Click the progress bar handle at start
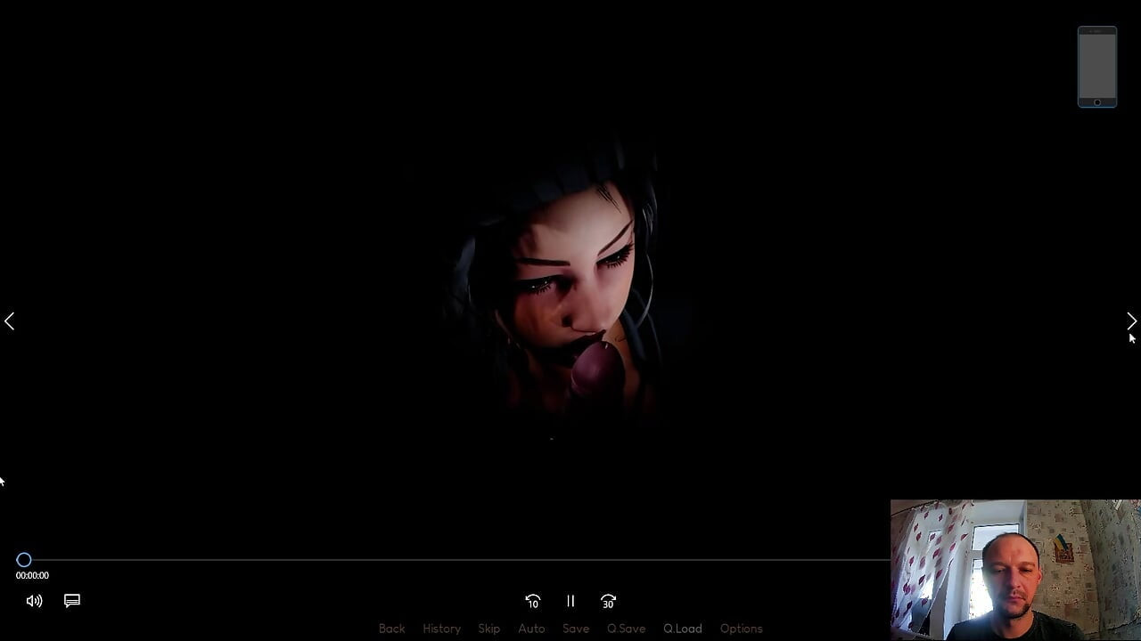Viewport: 1141px width, 641px height. tap(24, 560)
